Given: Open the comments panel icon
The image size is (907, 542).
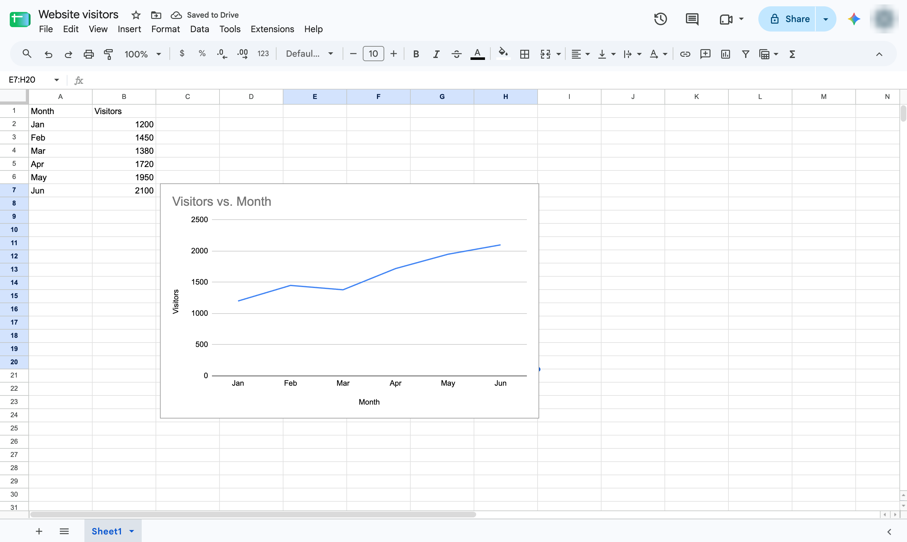Looking at the screenshot, I should [692, 19].
